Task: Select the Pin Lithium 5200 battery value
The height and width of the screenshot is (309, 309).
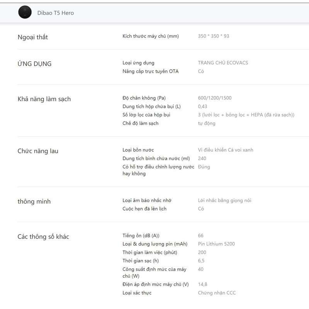Action: [216, 244]
